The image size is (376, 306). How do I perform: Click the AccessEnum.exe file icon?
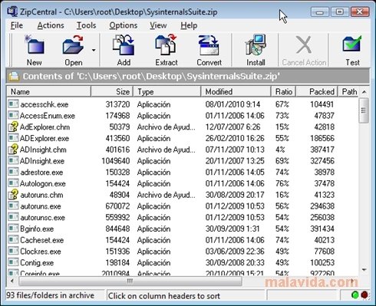[13, 115]
